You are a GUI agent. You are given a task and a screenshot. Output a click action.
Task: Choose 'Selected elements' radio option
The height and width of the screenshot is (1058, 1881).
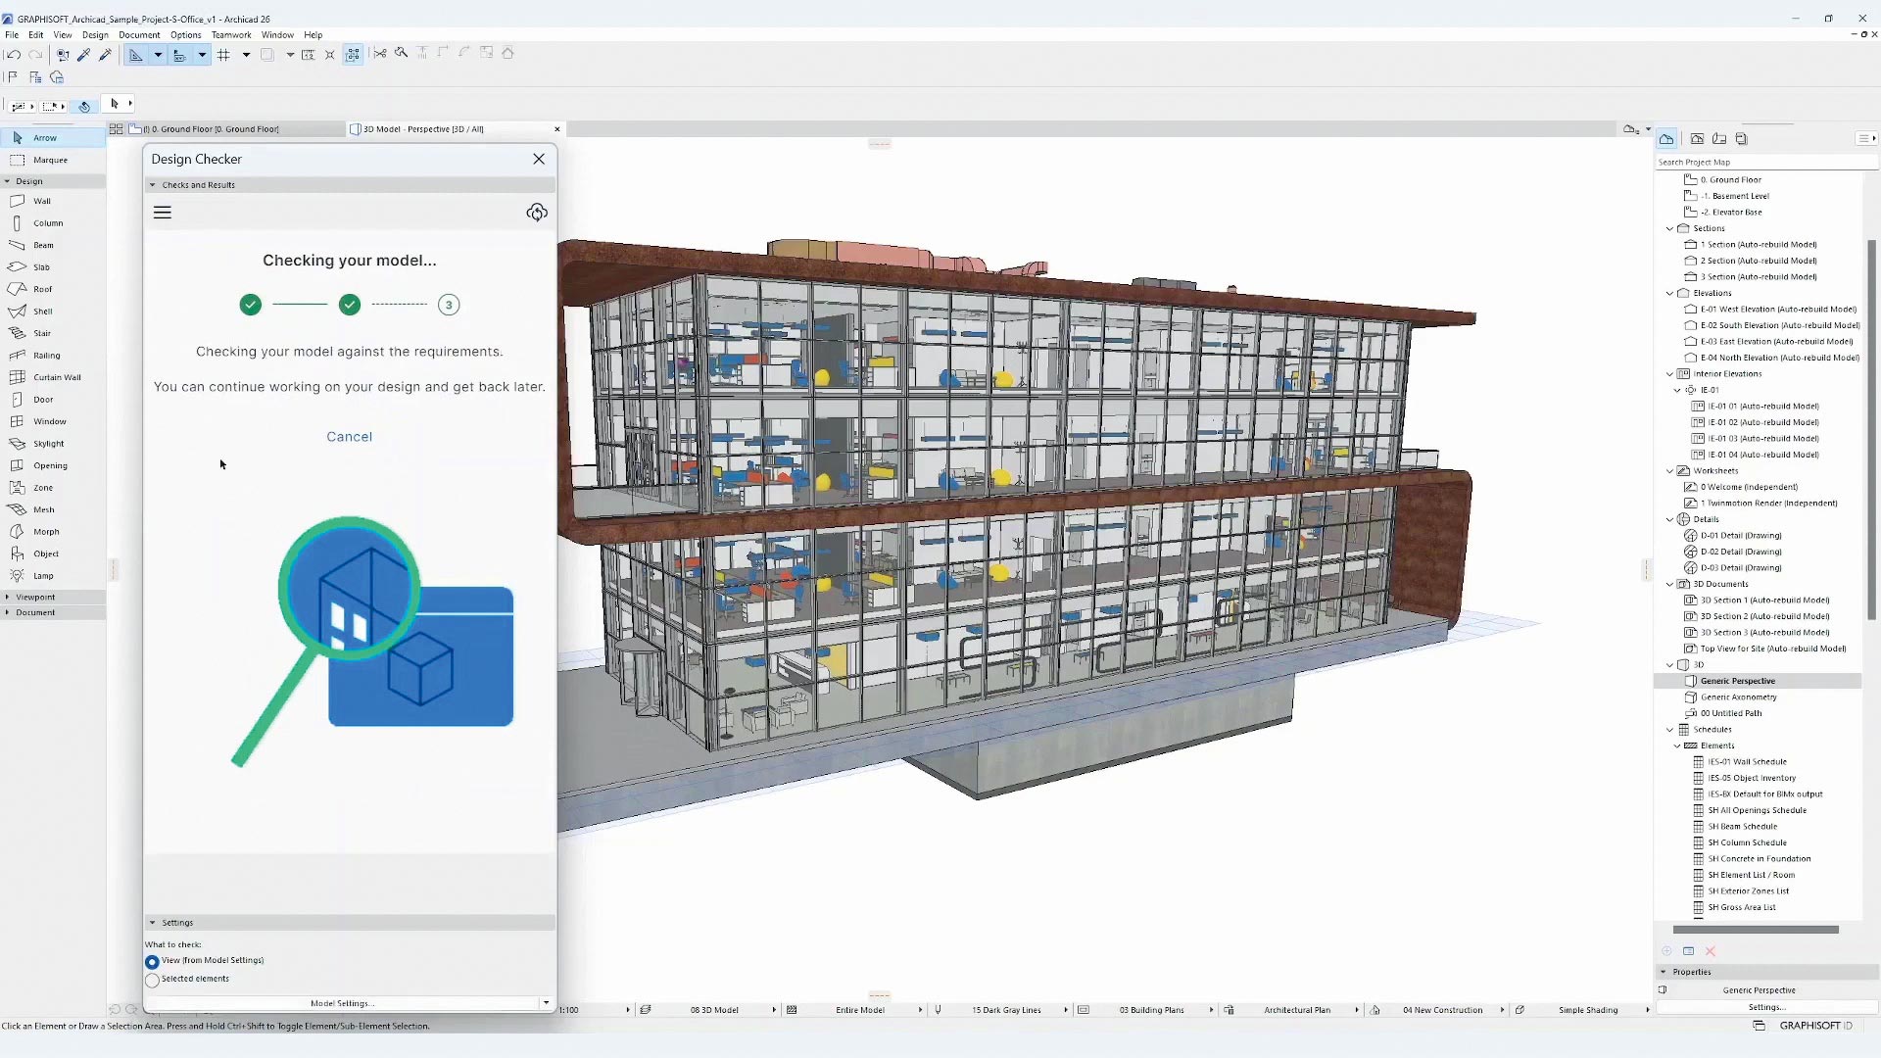tap(153, 980)
